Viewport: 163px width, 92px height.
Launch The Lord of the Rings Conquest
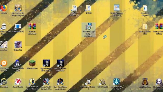click(18, 8)
